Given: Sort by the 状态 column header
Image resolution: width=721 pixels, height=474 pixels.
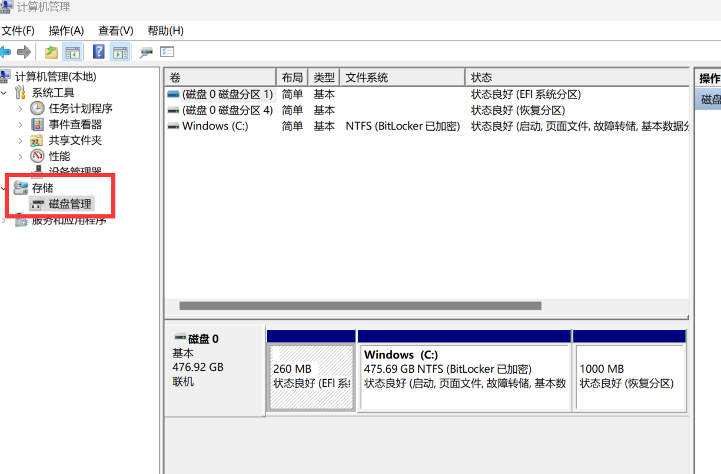Looking at the screenshot, I should (577, 78).
